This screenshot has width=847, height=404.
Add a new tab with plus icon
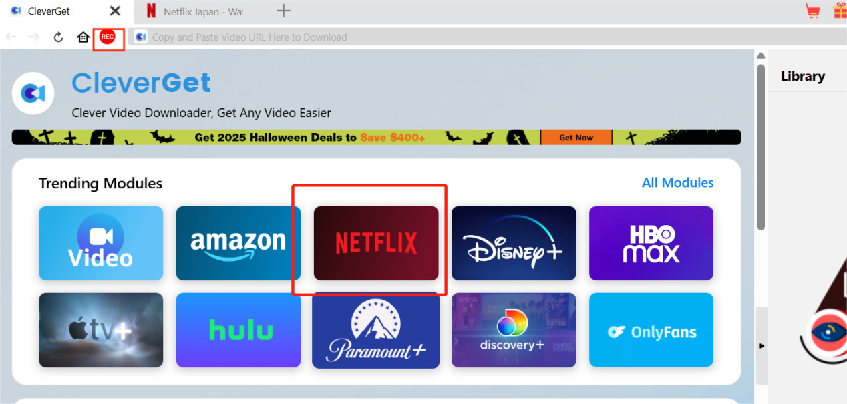[x=284, y=11]
